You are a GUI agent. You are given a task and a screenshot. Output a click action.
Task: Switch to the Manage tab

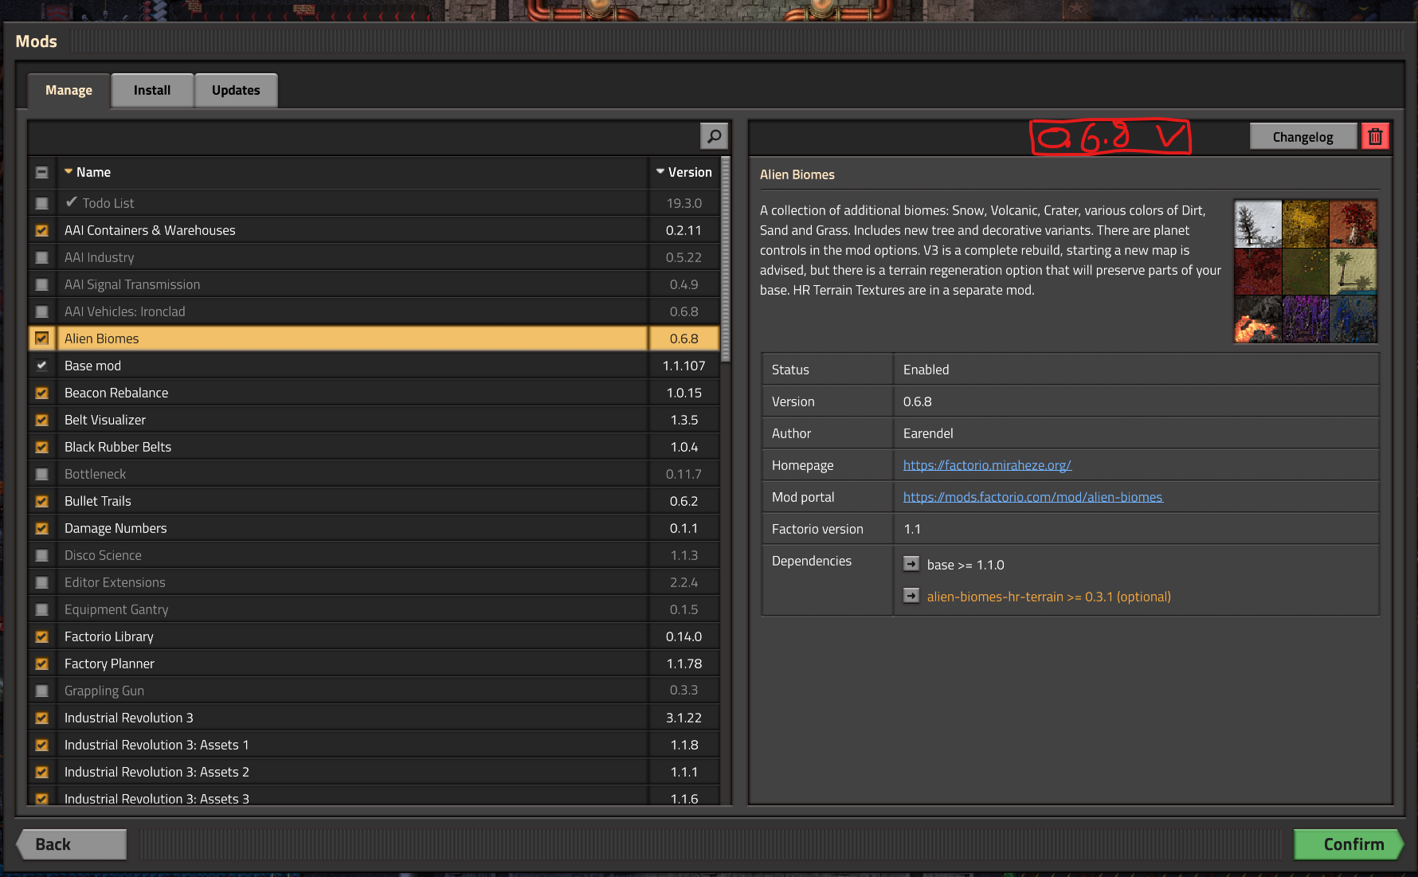pyautogui.click(x=69, y=90)
